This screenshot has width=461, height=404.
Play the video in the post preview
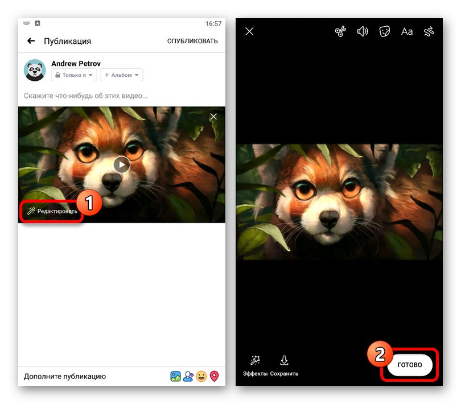click(x=122, y=164)
